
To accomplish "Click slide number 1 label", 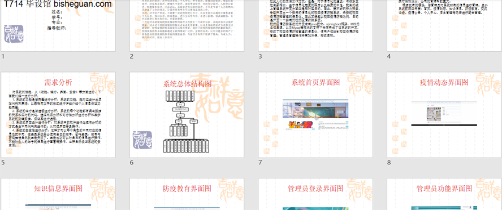I will [x=3, y=56].
